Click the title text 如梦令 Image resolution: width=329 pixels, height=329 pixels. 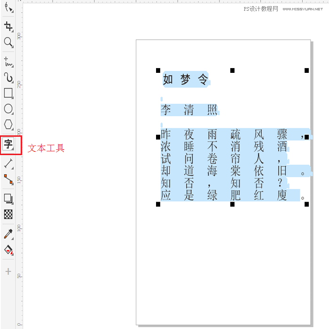point(185,80)
